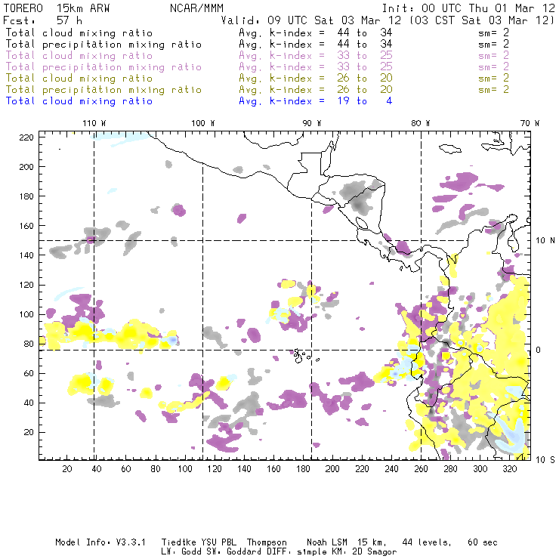
Task: Select the '10 S' latitude label
Action: [545, 460]
